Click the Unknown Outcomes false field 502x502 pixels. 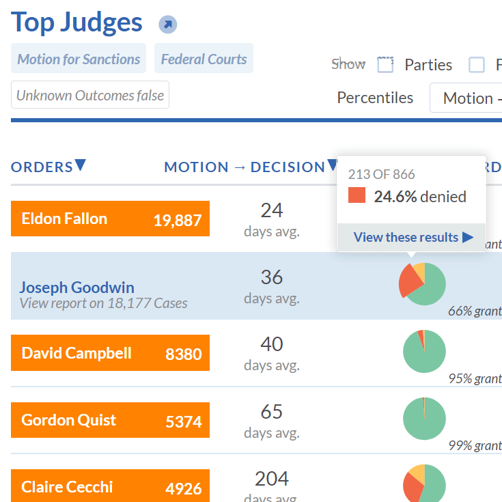(x=90, y=96)
